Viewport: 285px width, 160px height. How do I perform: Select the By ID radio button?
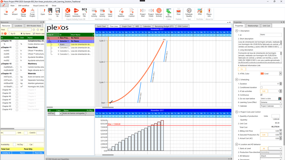(9, 33)
